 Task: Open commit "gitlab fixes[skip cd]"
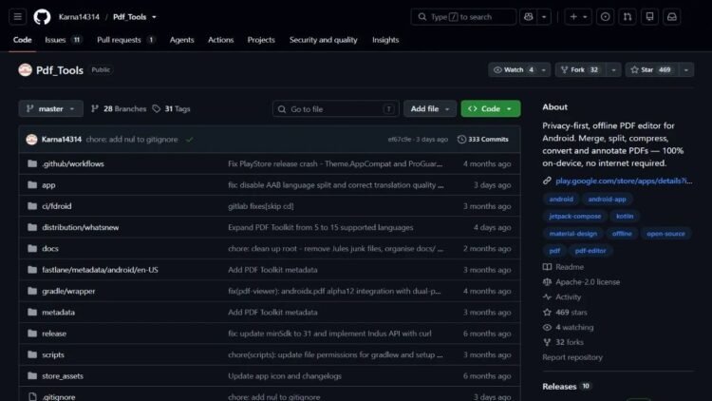pyautogui.click(x=261, y=206)
